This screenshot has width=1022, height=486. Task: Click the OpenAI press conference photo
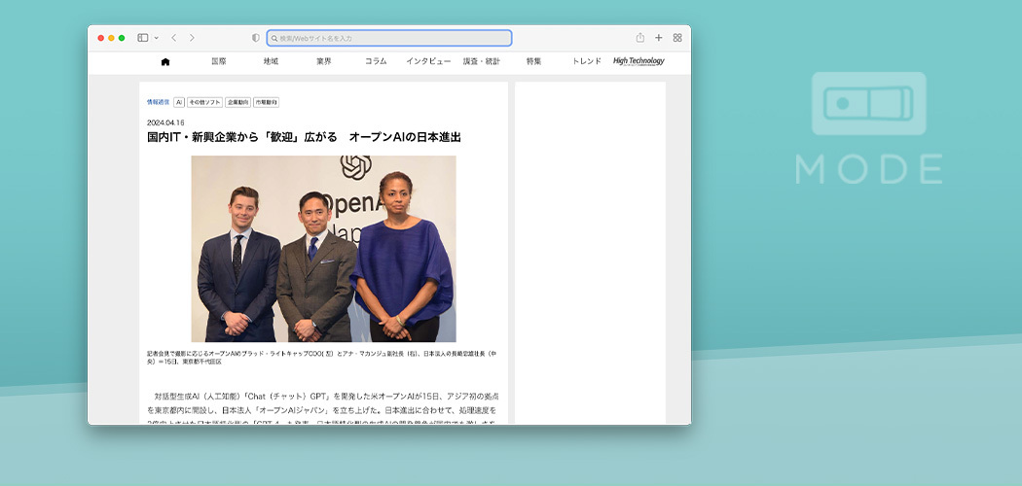(x=323, y=249)
